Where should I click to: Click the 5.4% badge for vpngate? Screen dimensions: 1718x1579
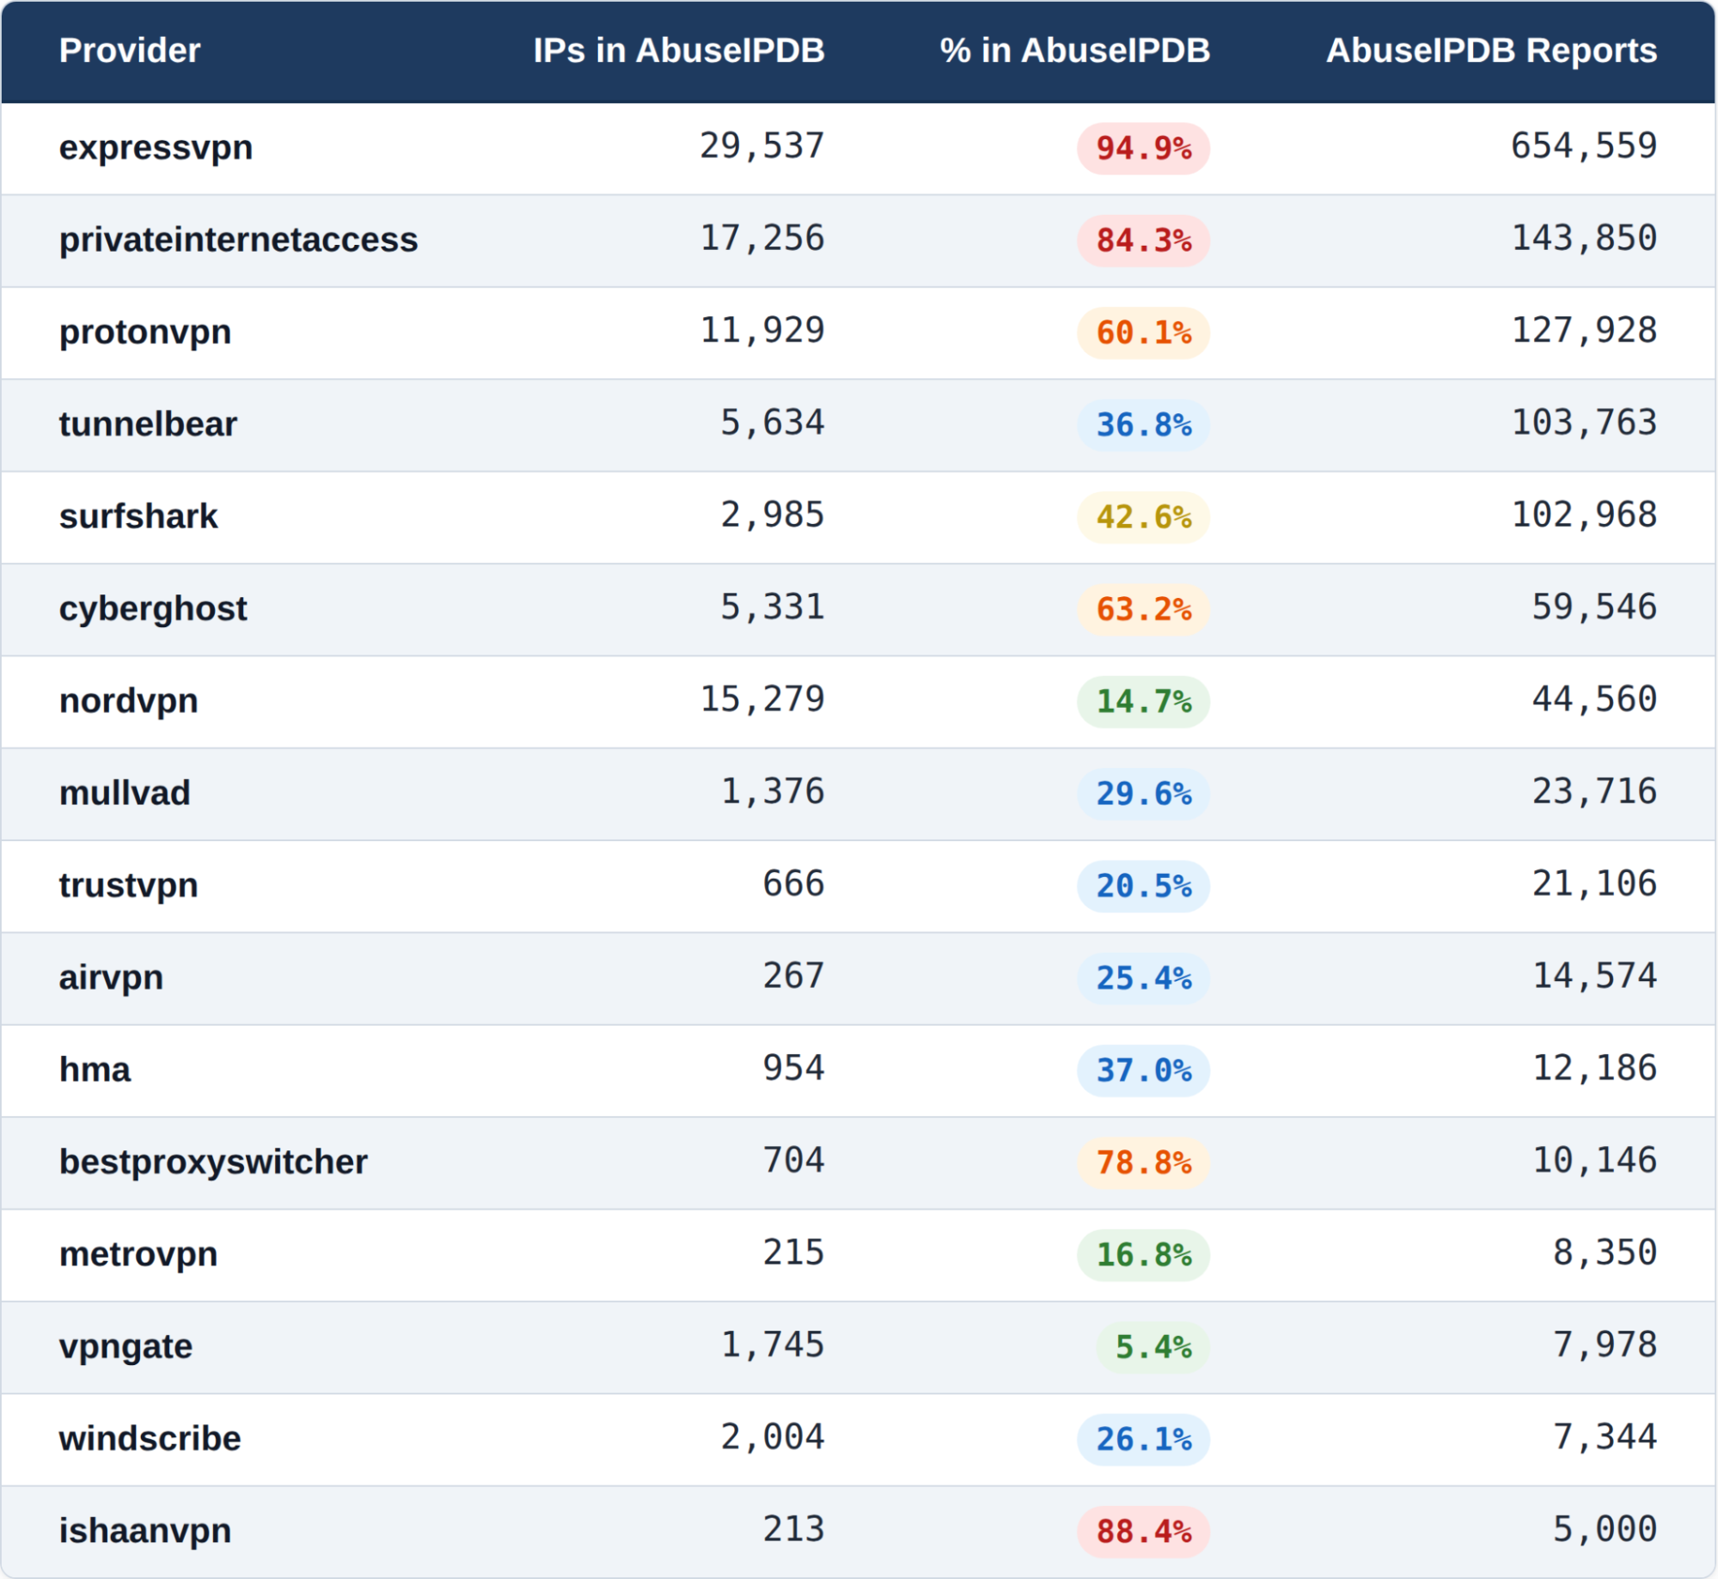click(1152, 1347)
